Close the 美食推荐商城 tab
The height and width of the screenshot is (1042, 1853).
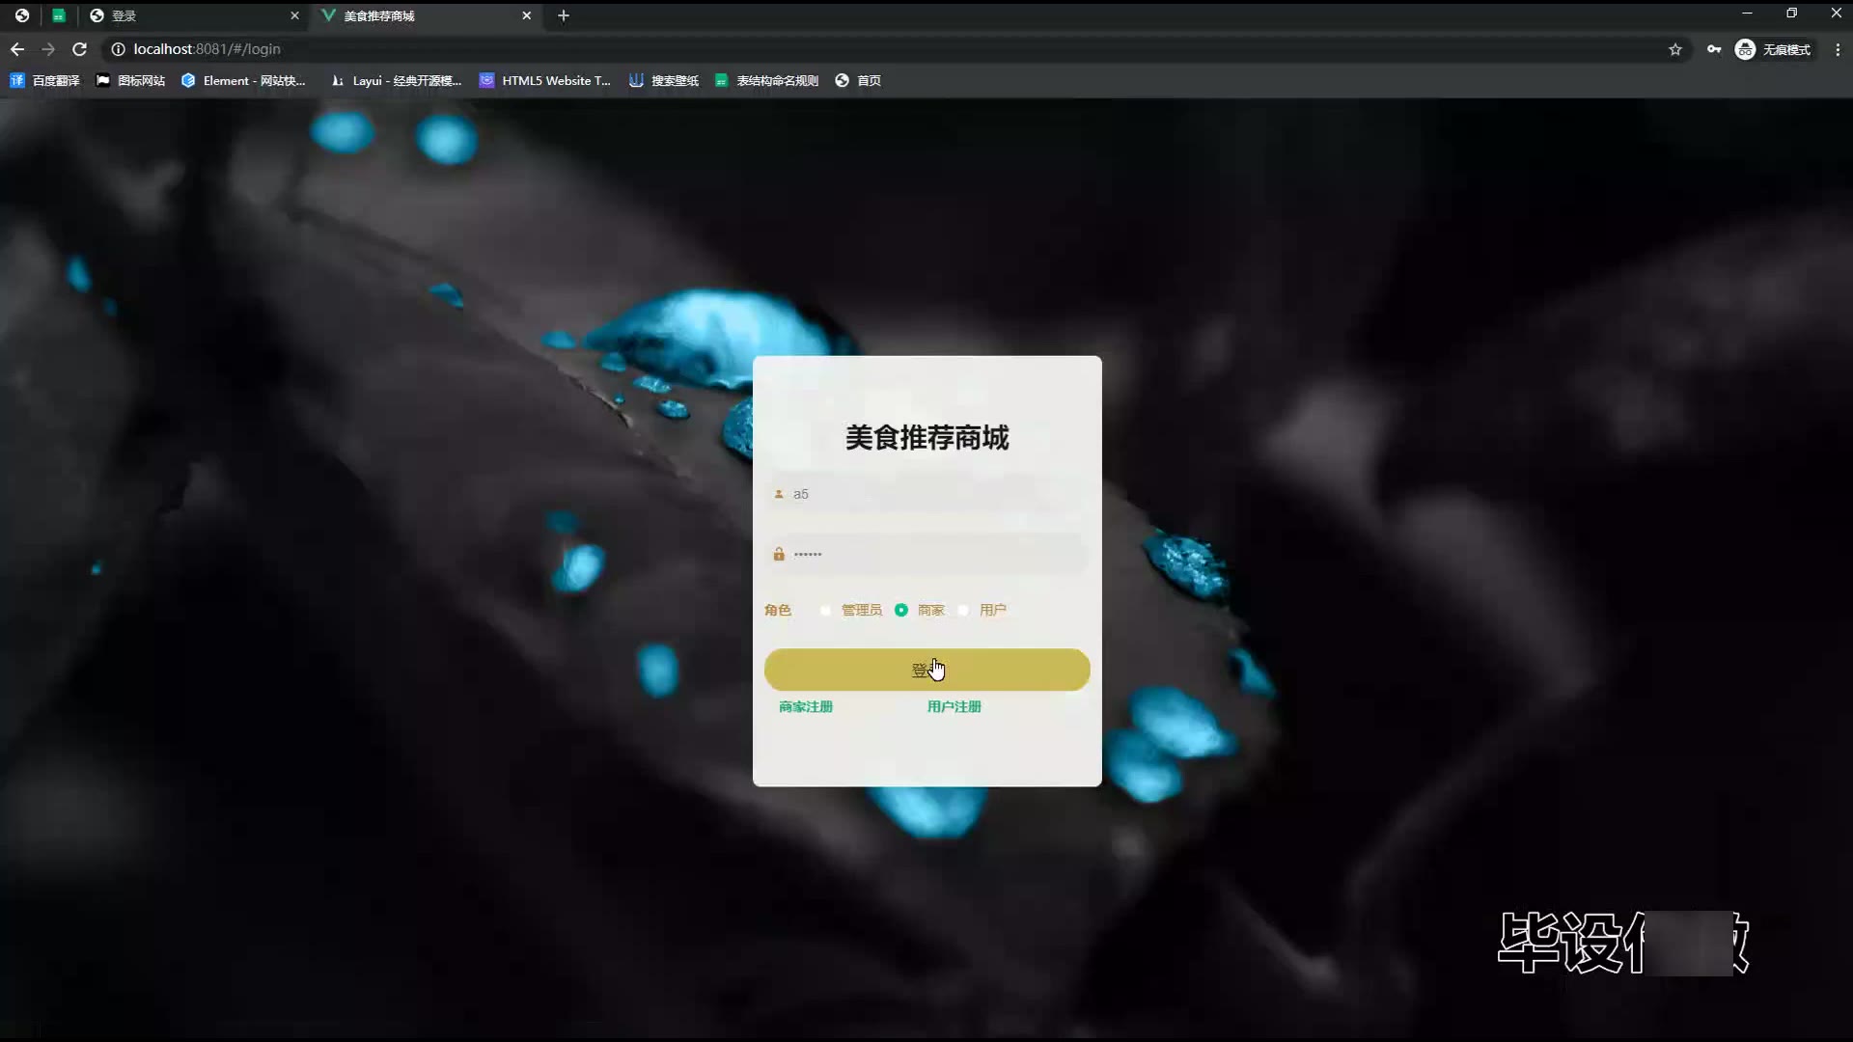point(526,15)
